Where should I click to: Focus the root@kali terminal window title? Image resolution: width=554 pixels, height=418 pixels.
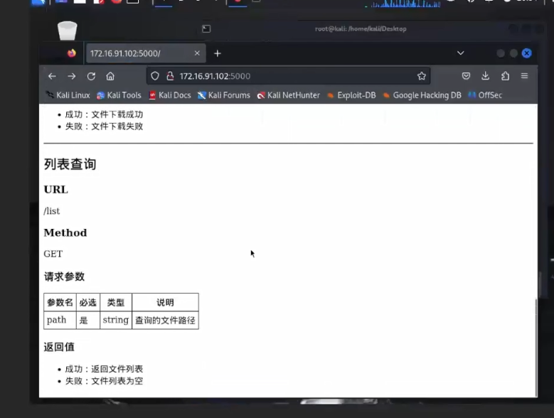[x=361, y=28]
